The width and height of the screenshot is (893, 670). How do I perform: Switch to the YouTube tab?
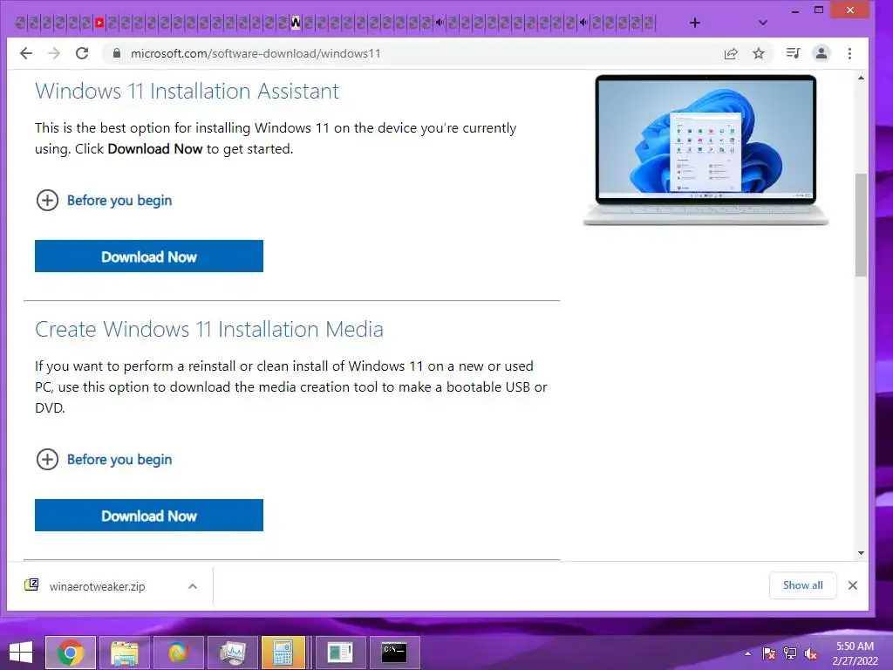pyautogui.click(x=99, y=23)
